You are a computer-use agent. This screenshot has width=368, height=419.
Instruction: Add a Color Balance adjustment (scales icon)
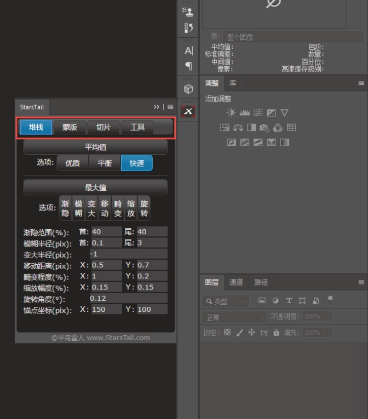(x=238, y=128)
